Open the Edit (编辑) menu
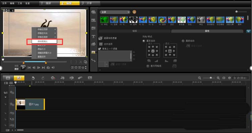The image size is (252, 133). pos(12,3)
